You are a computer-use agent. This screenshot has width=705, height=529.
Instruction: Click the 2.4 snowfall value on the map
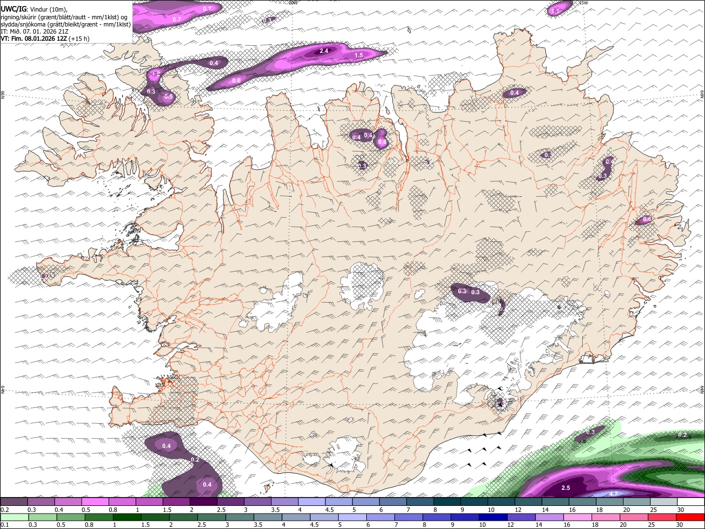[x=324, y=51]
